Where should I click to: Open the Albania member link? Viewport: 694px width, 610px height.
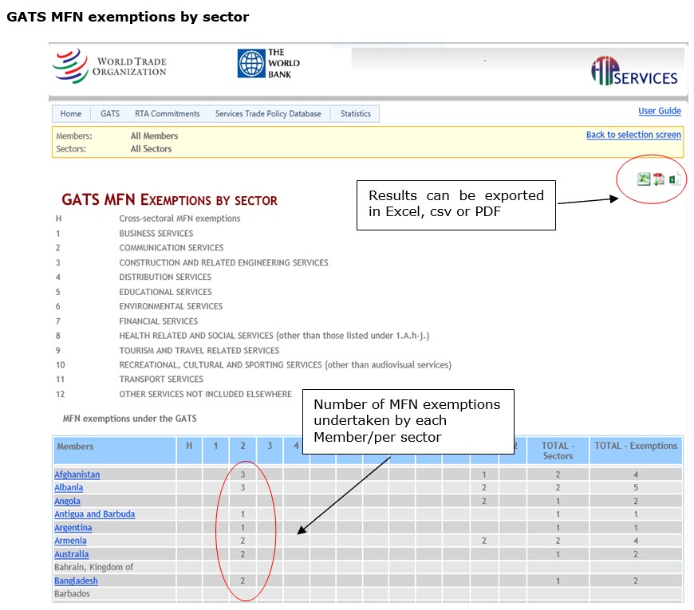[69, 487]
